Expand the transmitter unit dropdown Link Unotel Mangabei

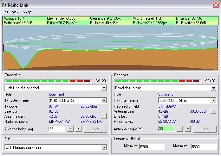104,88
